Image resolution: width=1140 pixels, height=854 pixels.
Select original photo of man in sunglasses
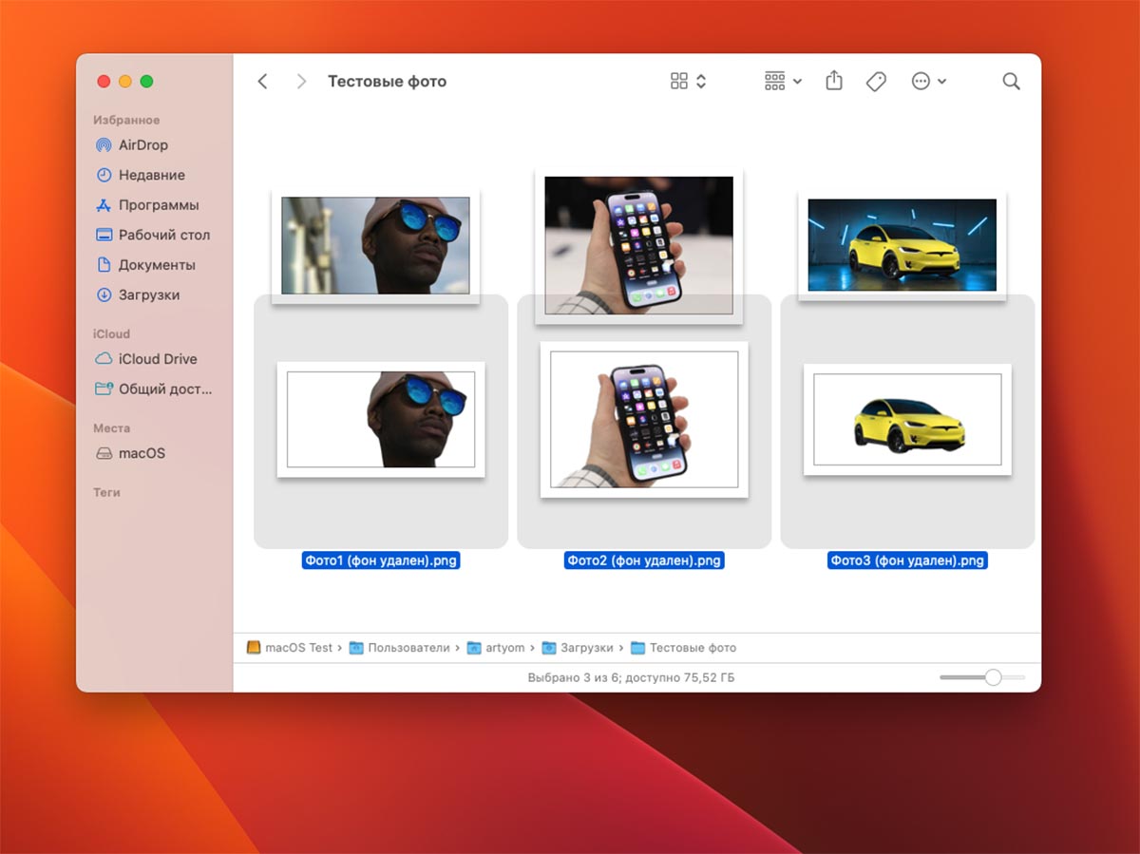(x=376, y=246)
